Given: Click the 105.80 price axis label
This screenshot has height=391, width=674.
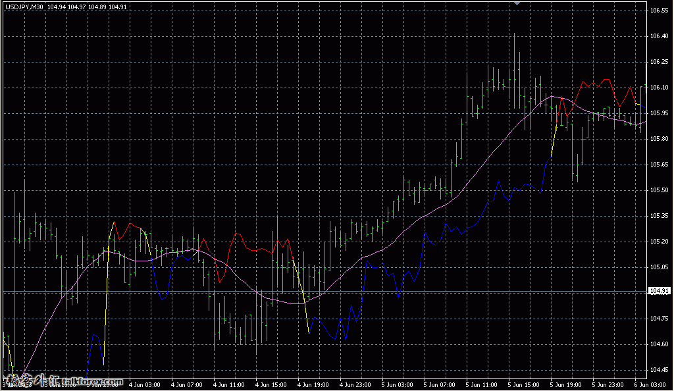Looking at the screenshot, I should click(x=659, y=139).
